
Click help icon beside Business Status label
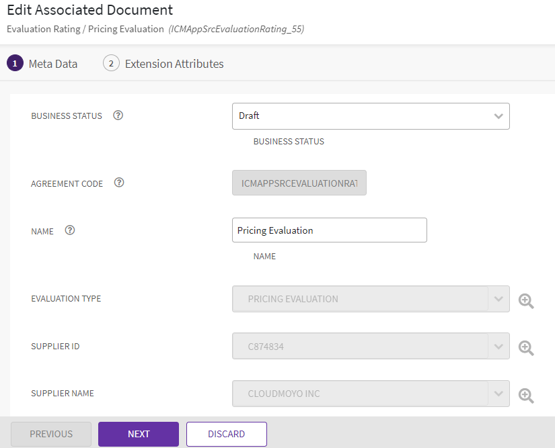118,116
